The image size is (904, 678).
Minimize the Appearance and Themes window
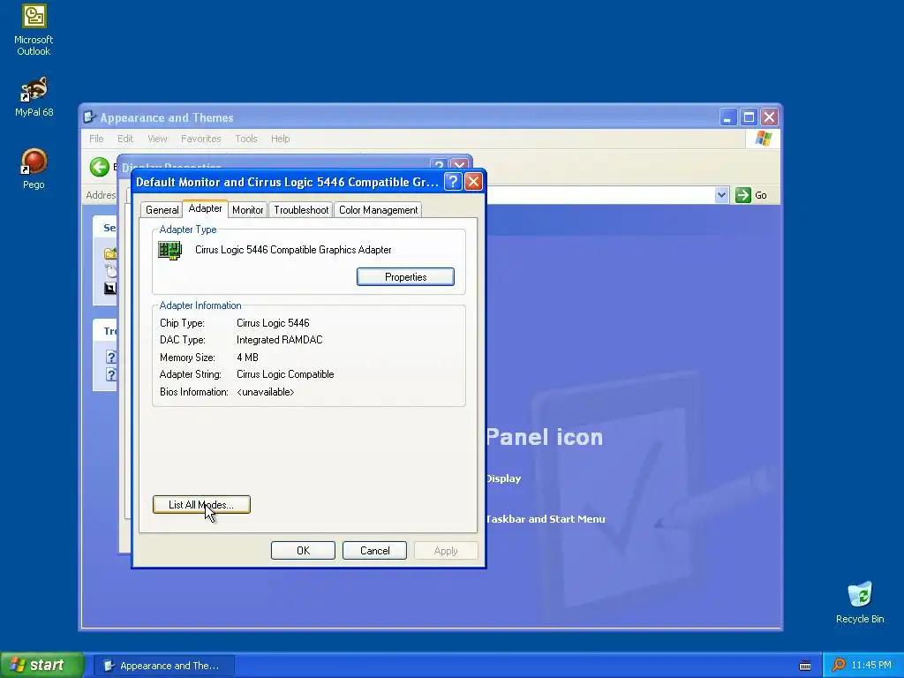pyautogui.click(x=727, y=117)
